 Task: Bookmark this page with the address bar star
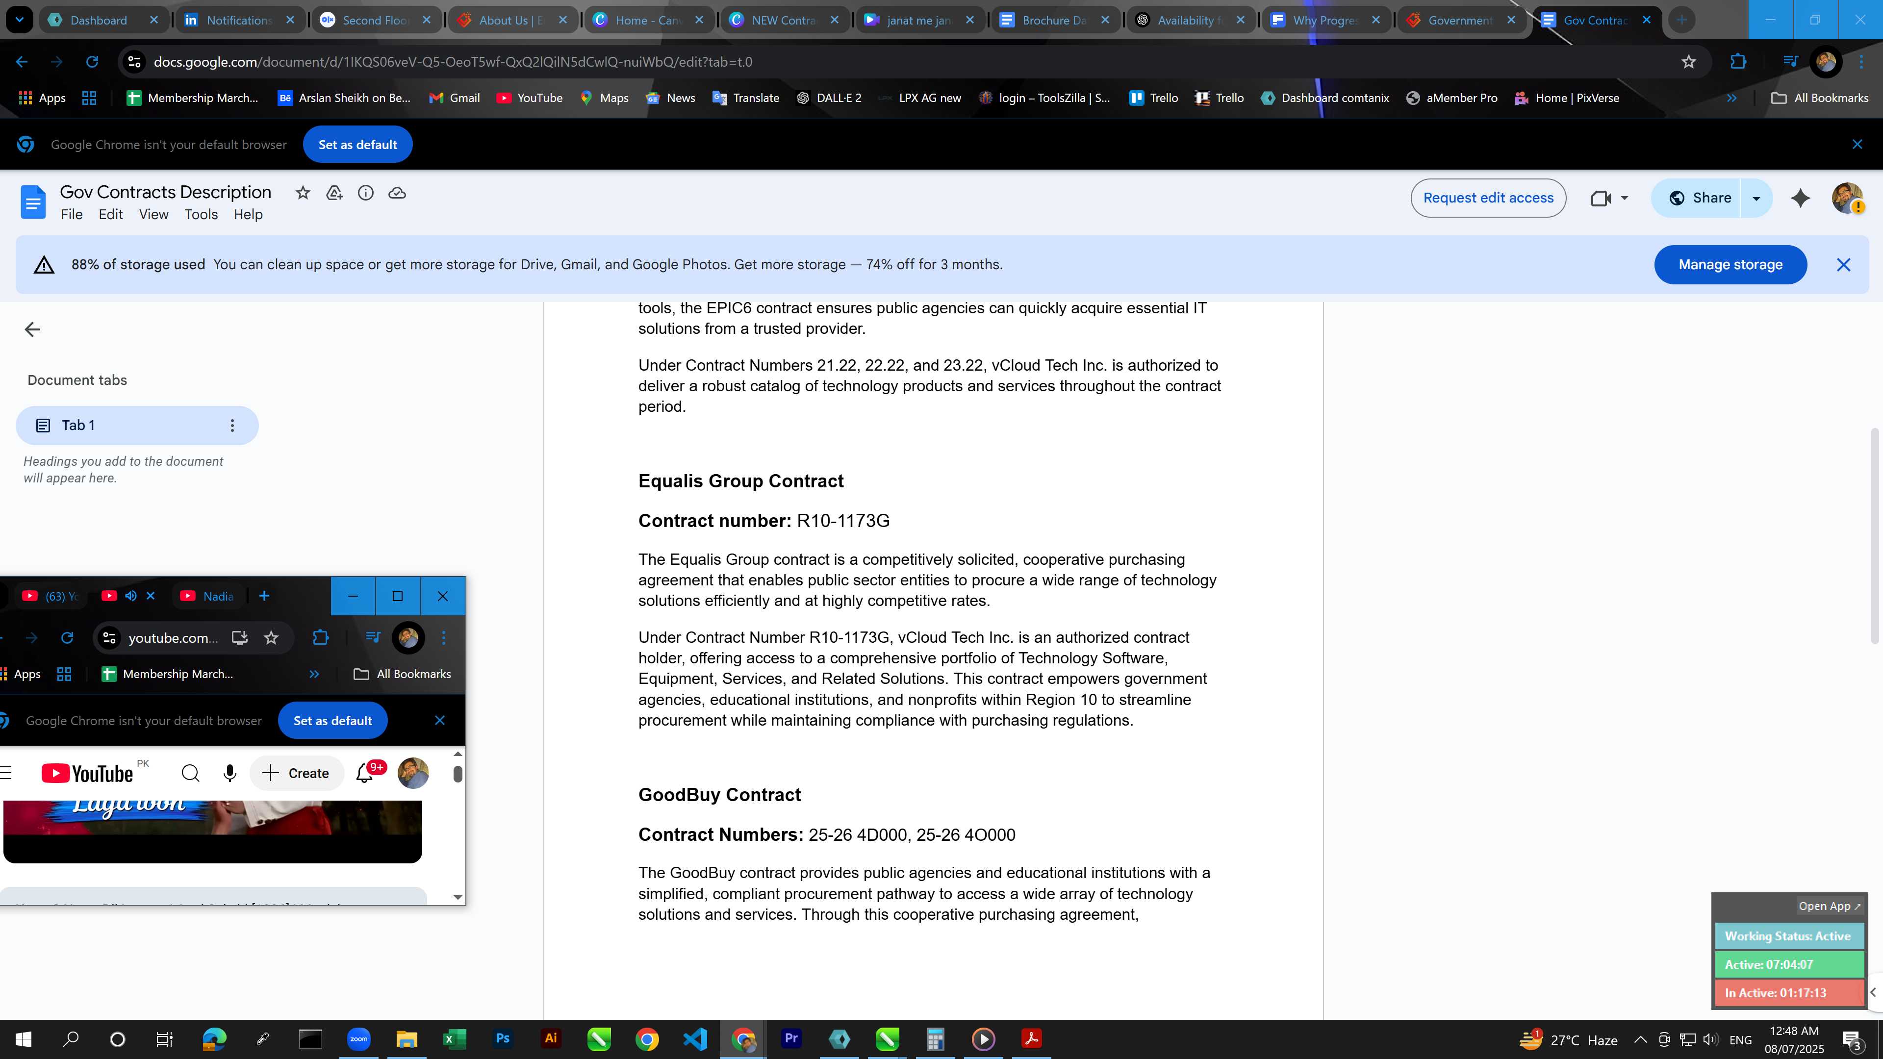tap(1688, 62)
